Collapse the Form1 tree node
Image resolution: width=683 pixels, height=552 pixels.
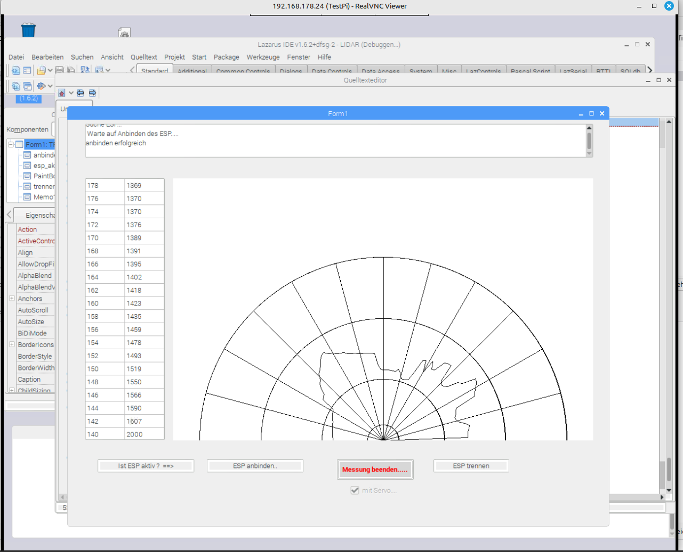(x=10, y=145)
